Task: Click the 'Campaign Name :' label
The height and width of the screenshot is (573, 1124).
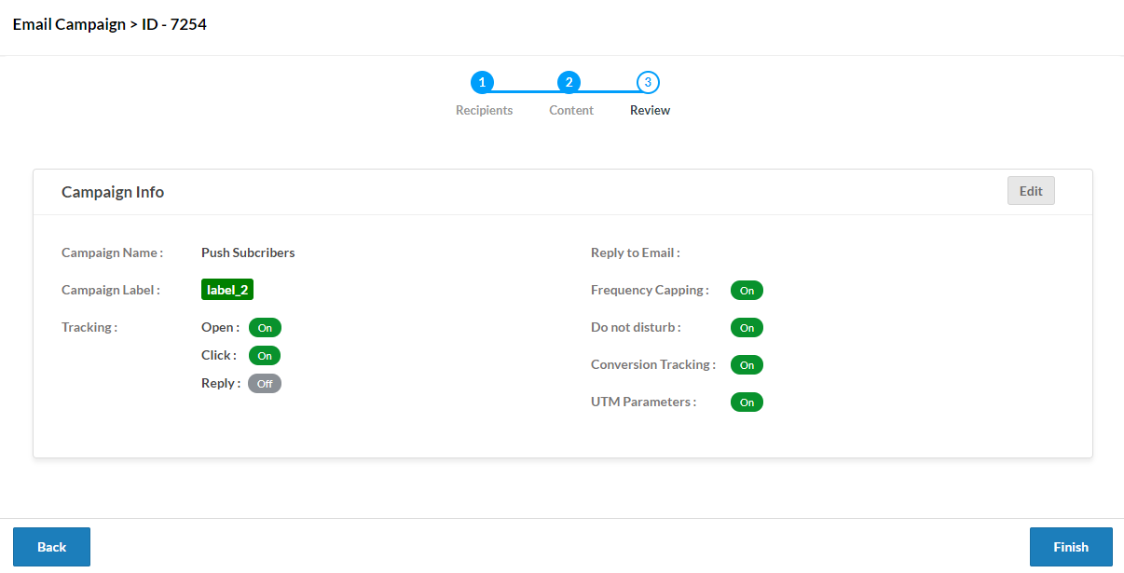Action: tap(112, 252)
